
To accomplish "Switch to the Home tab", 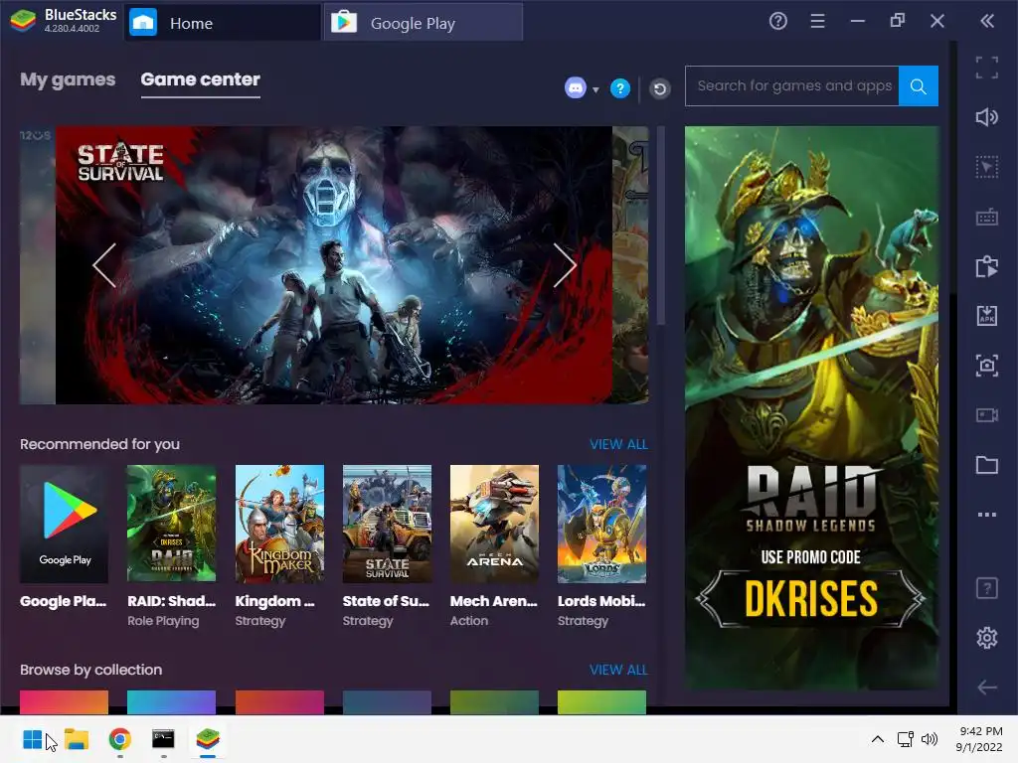I will 222,23.
